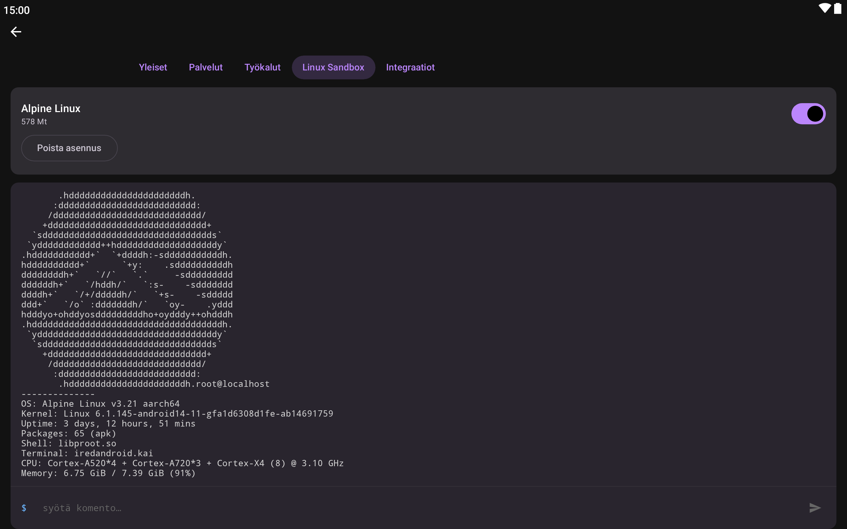Go back using the arrow icon
The height and width of the screenshot is (529, 847).
(x=16, y=32)
